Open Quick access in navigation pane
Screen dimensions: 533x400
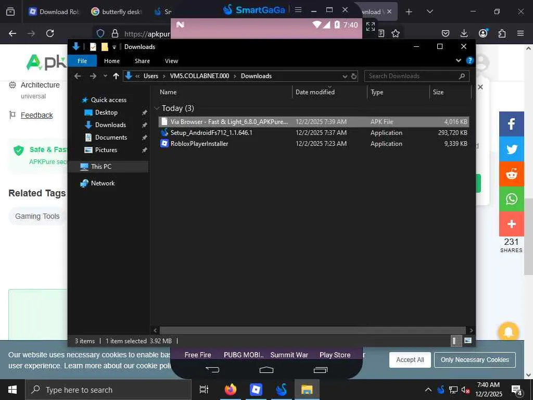[108, 100]
